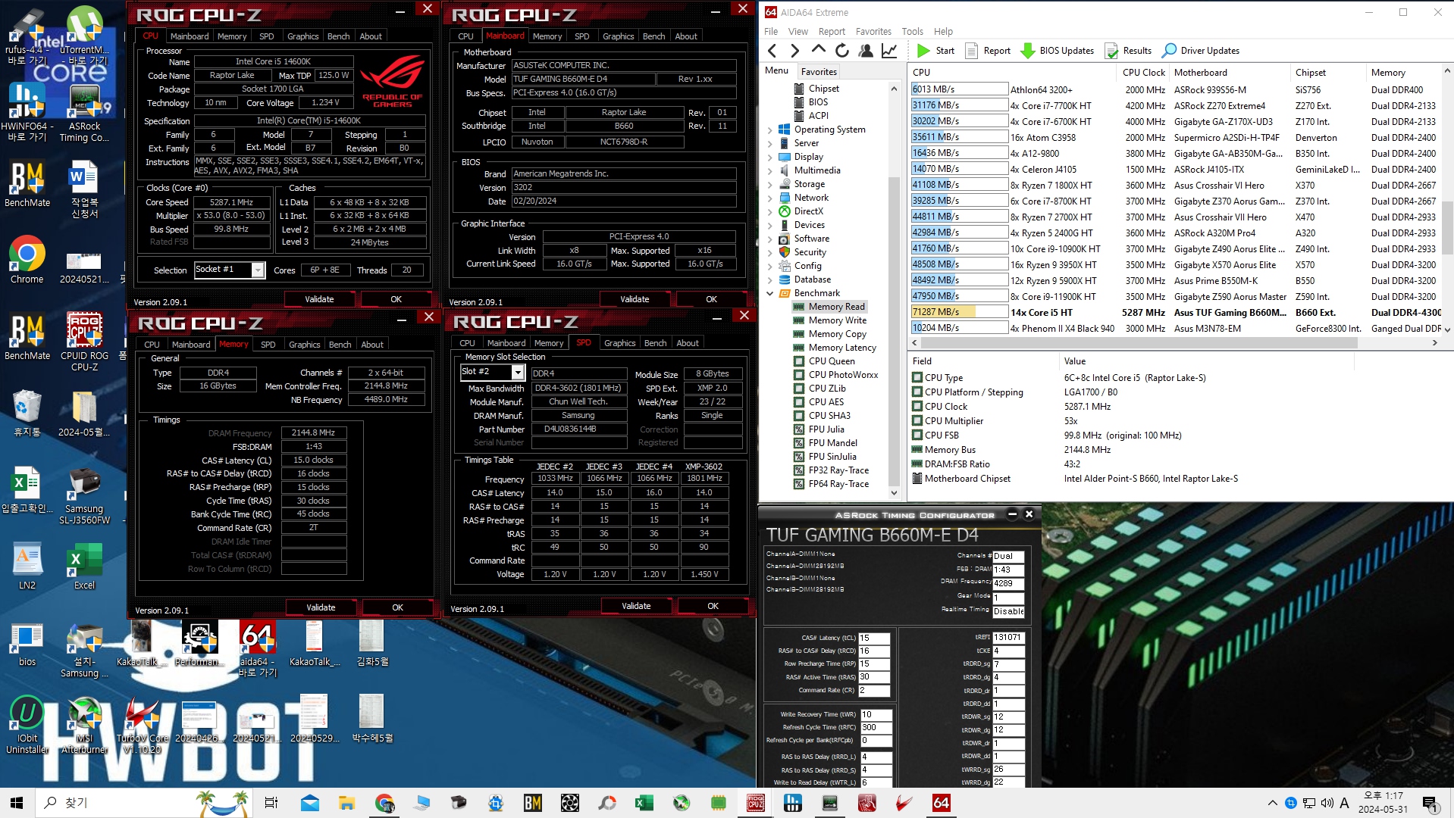Image resolution: width=1454 pixels, height=818 pixels.
Task: Select the Chipset item in AIDA64 tree
Action: pyautogui.click(x=823, y=89)
